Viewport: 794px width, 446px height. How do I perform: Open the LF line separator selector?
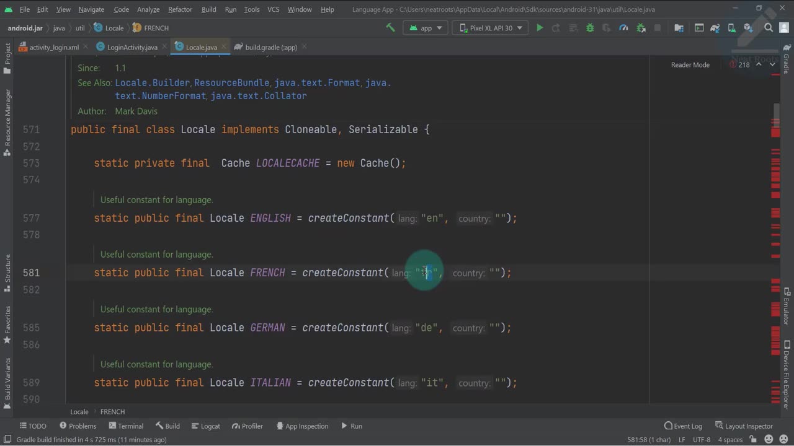point(682,440)
